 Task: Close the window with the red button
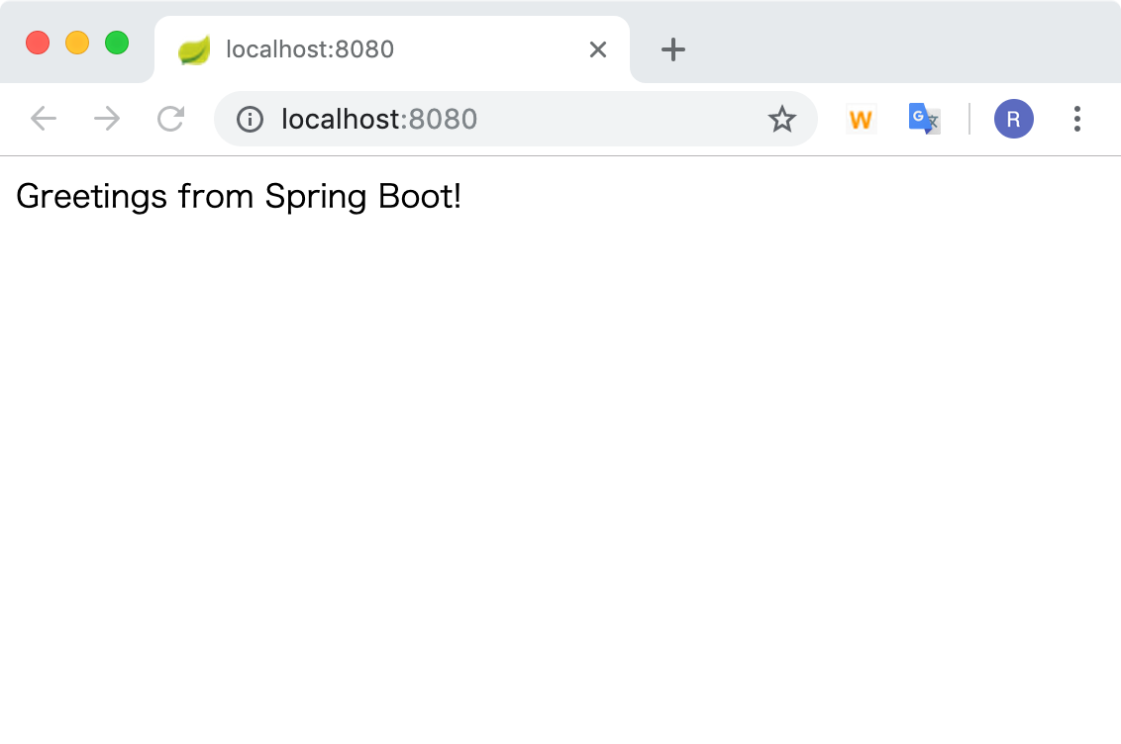click(x=38, y=43)
